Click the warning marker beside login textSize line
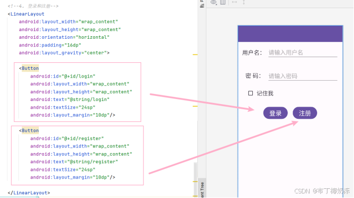 (x=195, y=106)
